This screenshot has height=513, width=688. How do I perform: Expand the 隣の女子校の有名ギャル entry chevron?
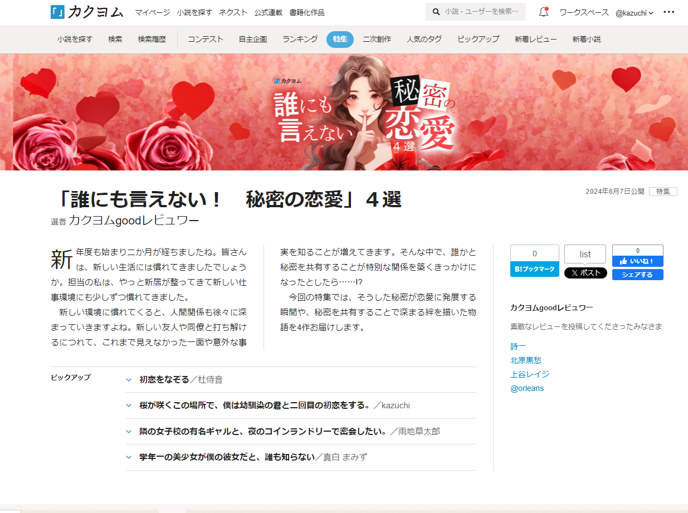129,432
